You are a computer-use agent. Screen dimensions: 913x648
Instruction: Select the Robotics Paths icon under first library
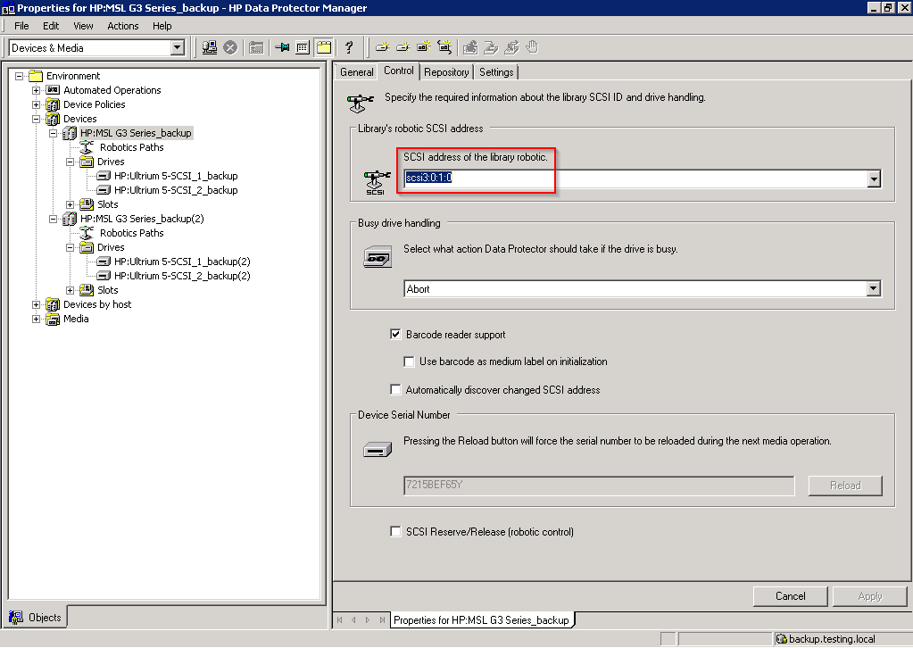click(87, 147)
